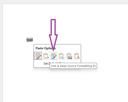Pick the hovered paste icon under purple arrow

point(53,56)
